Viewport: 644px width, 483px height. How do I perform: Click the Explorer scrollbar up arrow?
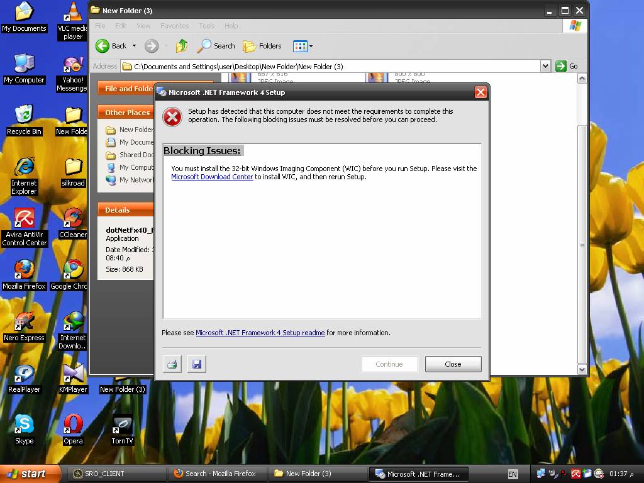pyautogui.click(x=582, y=79)
